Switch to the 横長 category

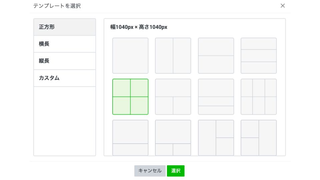65,44
